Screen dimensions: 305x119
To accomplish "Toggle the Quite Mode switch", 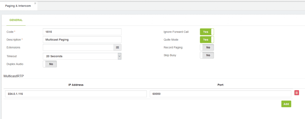I will click(207, 40).
